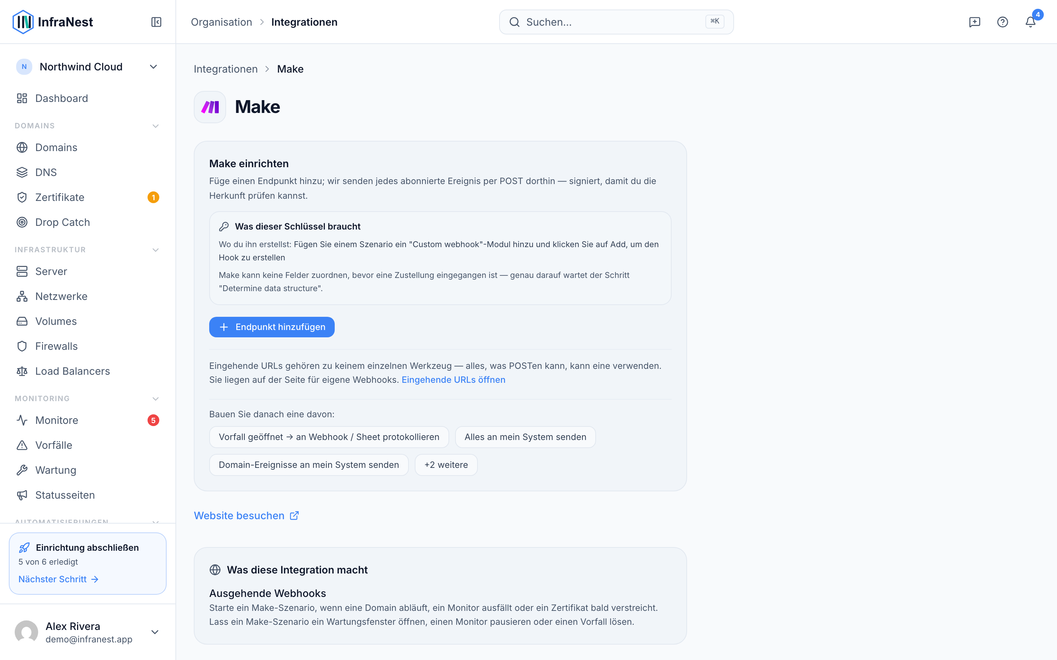The width and height of the screenshot is (1057, 660).
Task: Click the Netzwerke network icon
Action: tap(22, 296)
